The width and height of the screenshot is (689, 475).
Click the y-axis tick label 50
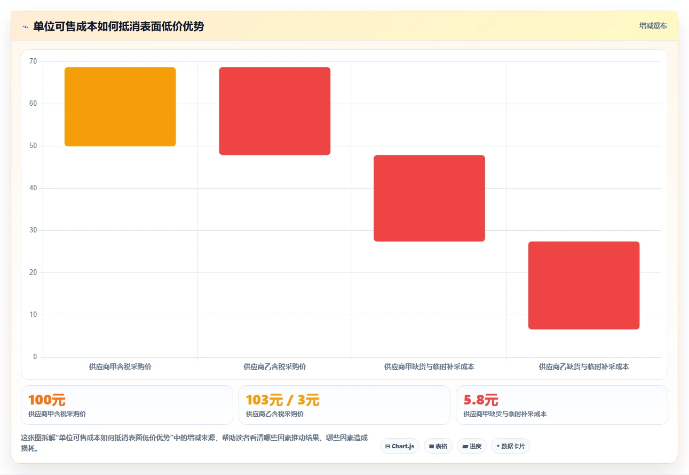[33, 146]
